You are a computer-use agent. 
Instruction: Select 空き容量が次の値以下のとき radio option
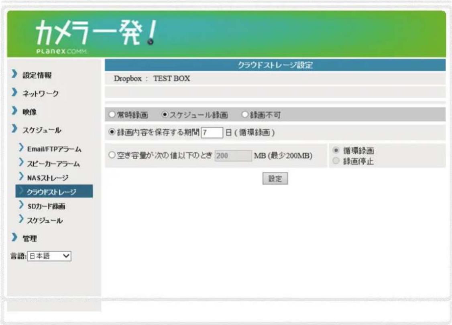[112, 155]
